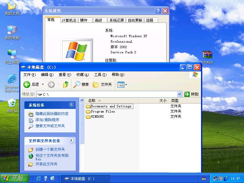Select the Program Files folder

100,111
